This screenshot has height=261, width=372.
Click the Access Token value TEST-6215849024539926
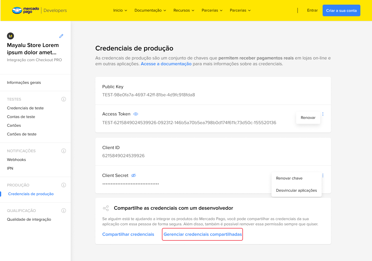click(x=189, y=123)
